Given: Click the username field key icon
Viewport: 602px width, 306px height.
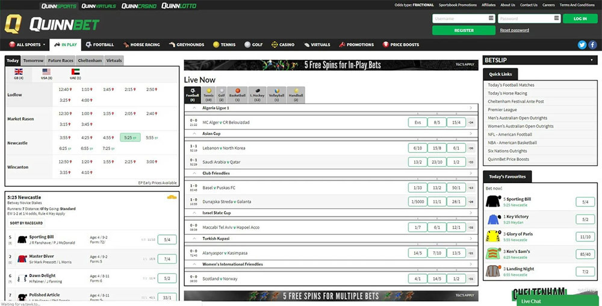Looking at the screenshot, I should [x=491, y=18].
